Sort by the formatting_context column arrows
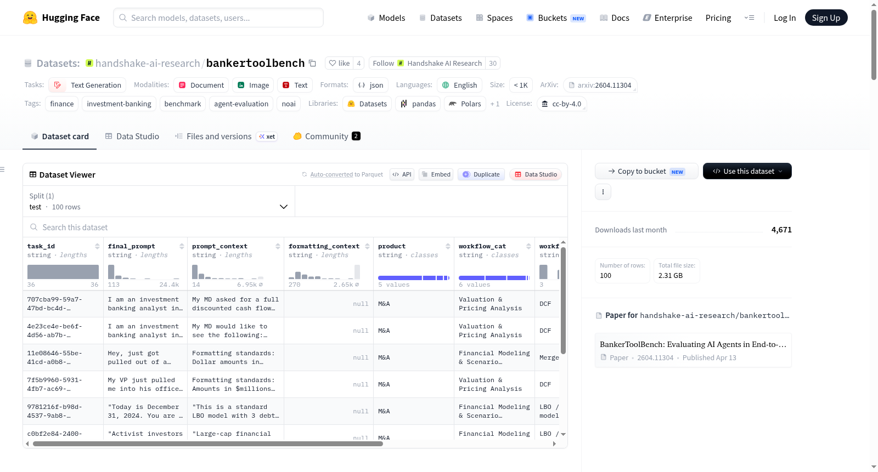The height and width of the screenshot is (472, 878). click(367, 246)
